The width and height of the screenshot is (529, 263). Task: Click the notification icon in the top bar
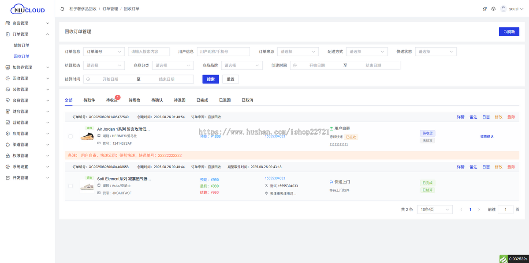484,8
